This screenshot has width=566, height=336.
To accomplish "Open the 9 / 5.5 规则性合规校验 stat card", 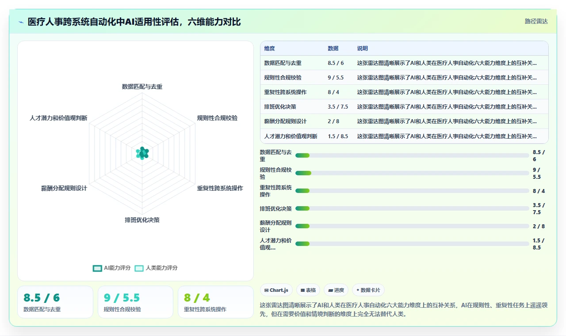I will (x=135, y=302).
